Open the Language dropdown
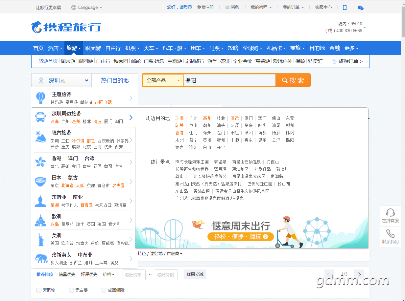The width and height of the screenshot is (405, 301). [87, 7]
